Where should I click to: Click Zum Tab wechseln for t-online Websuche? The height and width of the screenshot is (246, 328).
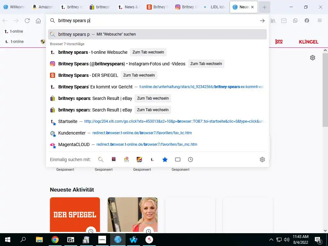click(x=148, y=52)
